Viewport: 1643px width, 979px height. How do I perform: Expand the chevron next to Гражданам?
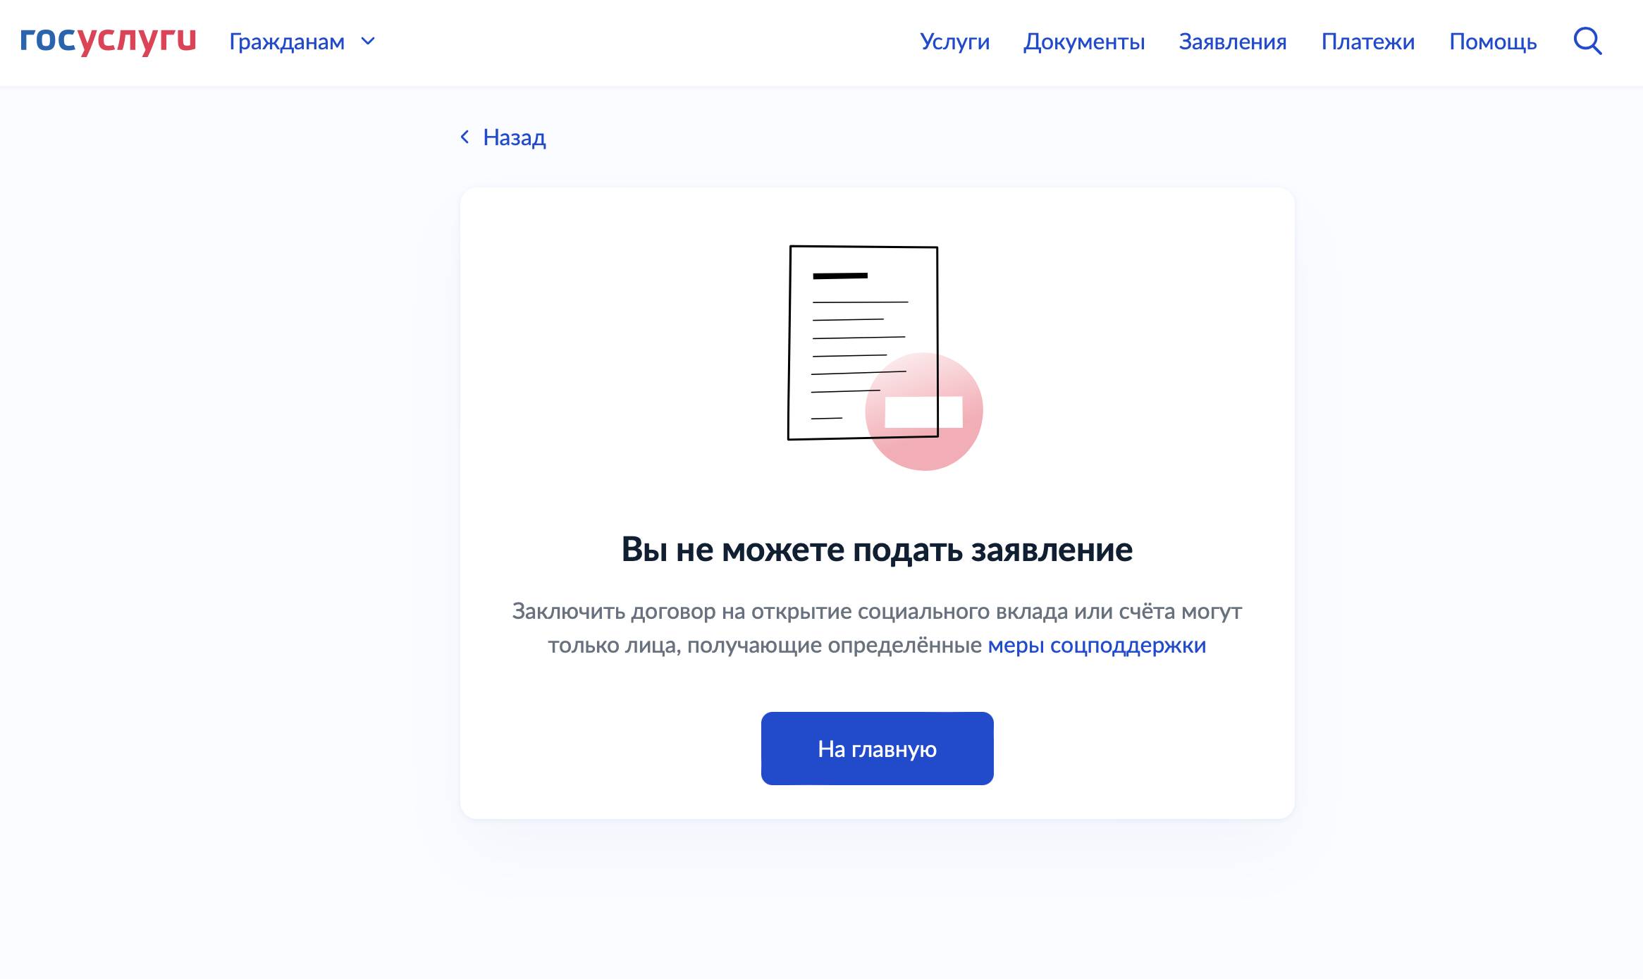click(368, 42)
